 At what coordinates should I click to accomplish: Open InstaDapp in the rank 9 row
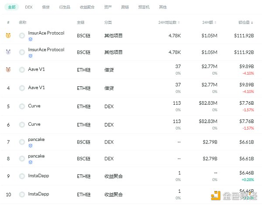(38, 176)
